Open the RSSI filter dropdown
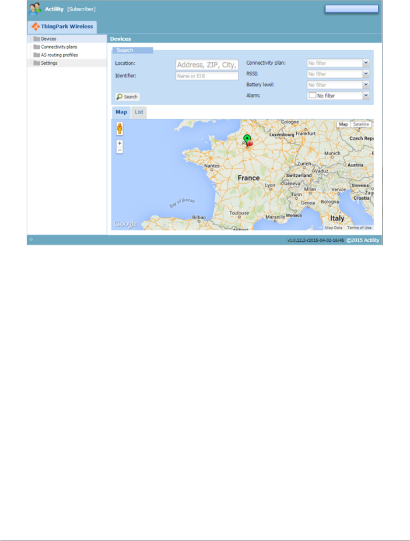Image resolution: width=410 pixels, height=541 pixels. (366, 74)
